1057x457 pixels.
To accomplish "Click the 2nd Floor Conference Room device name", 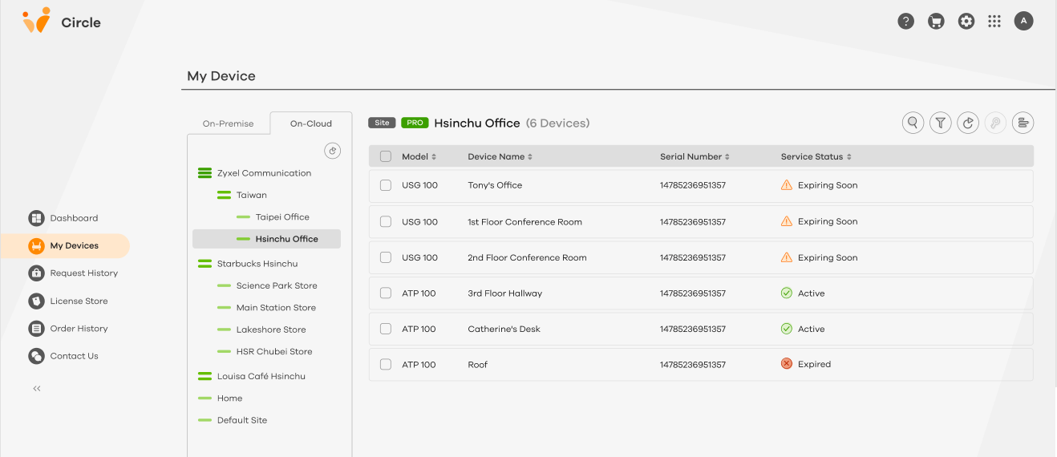I will pyautogui.click(x=528, y=257).
